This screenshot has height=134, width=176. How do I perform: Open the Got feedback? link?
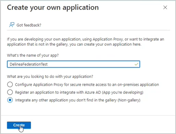[29, 25]
